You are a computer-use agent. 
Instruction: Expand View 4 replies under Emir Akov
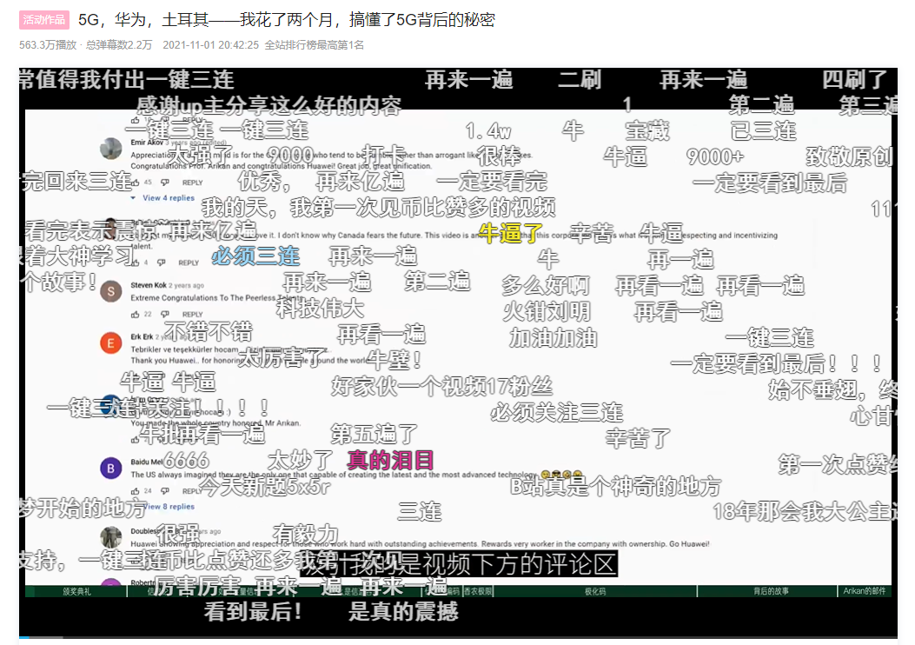click(x=163, y=198)
